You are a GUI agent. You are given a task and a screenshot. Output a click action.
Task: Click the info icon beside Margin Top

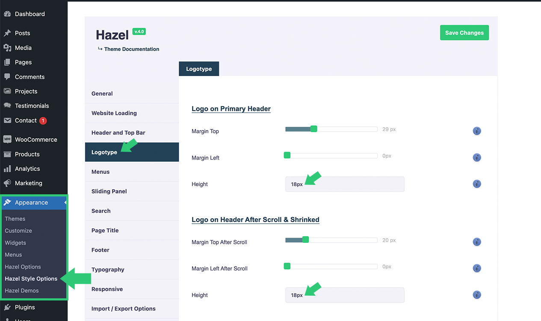tap(477, 131)
